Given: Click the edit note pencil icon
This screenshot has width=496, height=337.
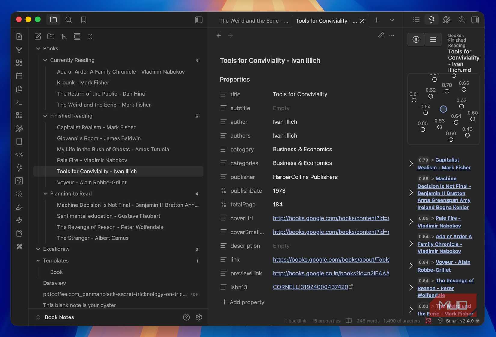Looking at the screenshot, I should (x=381, y=35).
